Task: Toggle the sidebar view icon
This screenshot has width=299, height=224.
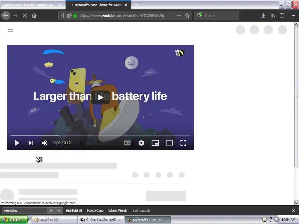Action: 282,15
